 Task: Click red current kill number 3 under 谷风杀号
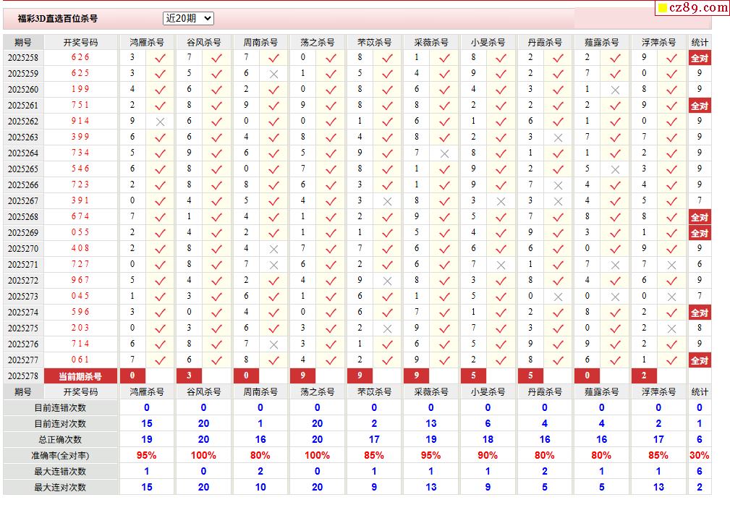(190, 376)
